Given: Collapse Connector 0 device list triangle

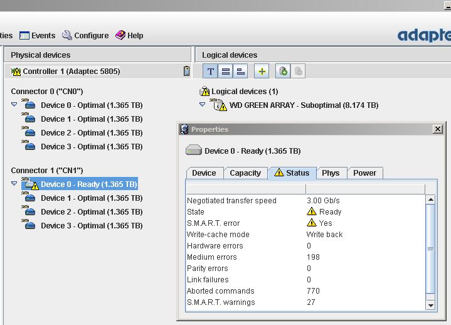Looking at the screenshot, I should pyautogui.click(x=14, y=105).
